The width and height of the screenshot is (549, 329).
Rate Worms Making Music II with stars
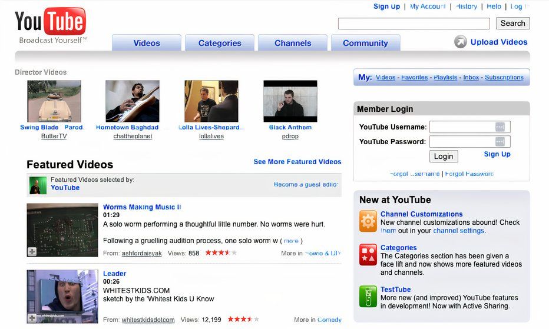pyautogui.click(x=221, y=252)
